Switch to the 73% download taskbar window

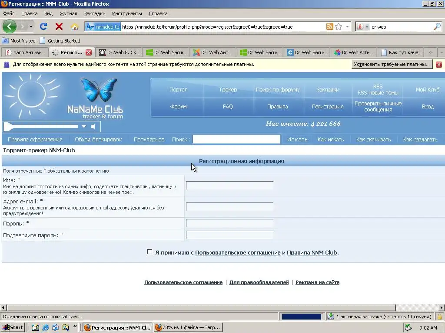(x=188, y=327)
